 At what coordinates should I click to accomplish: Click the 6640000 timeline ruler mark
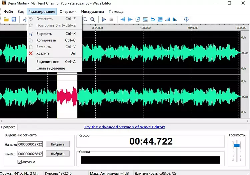coord(193,28)
